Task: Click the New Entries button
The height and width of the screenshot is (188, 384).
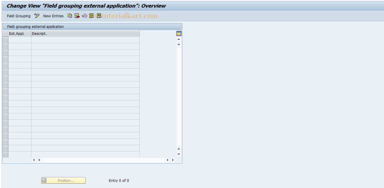Action: [x=53, y=16]
